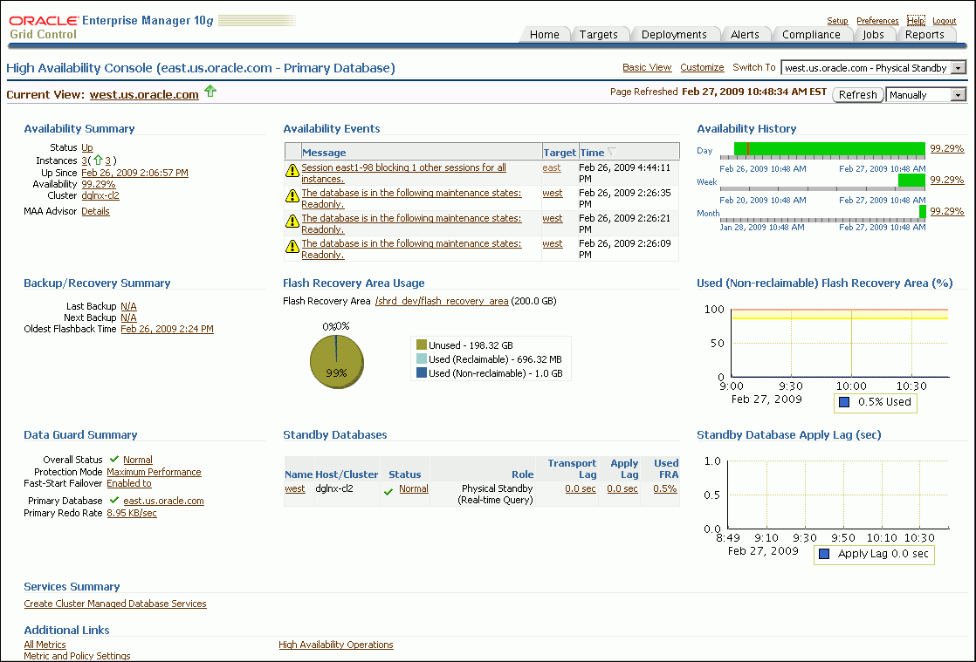Click the Time column sort arrow
976x662 pixels.
coord(611,152)
